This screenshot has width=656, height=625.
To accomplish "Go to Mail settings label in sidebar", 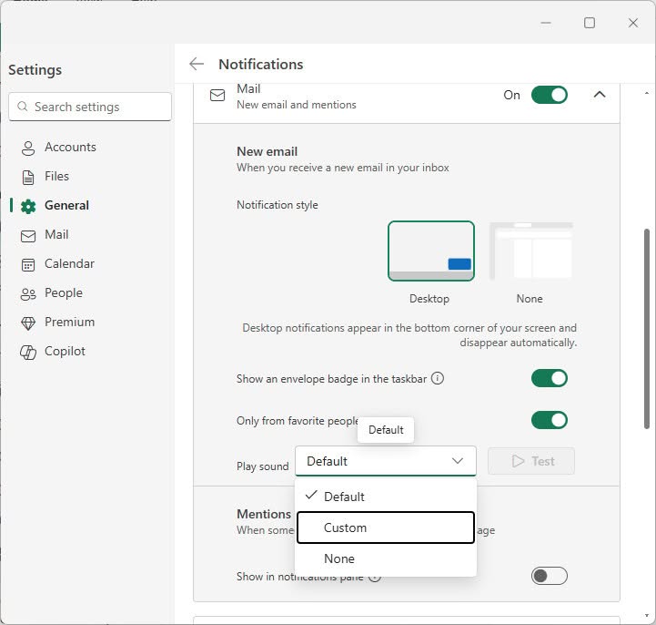I will click(x=56, y=234).
